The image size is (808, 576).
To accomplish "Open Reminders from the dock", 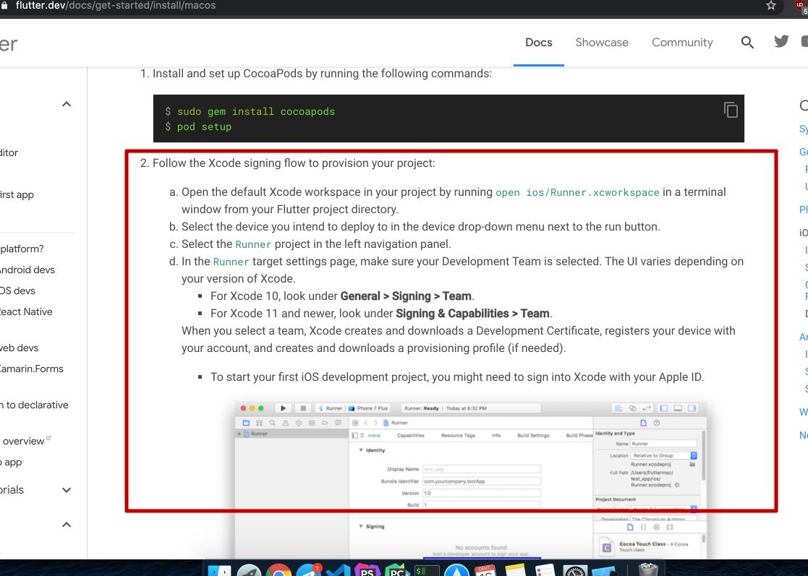I will point(545,569).
